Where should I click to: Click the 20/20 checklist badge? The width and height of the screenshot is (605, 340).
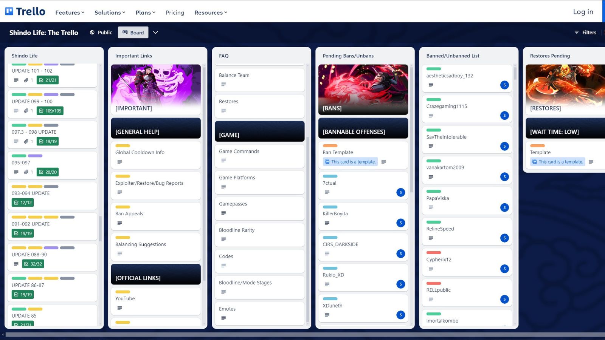click(48, 172)
